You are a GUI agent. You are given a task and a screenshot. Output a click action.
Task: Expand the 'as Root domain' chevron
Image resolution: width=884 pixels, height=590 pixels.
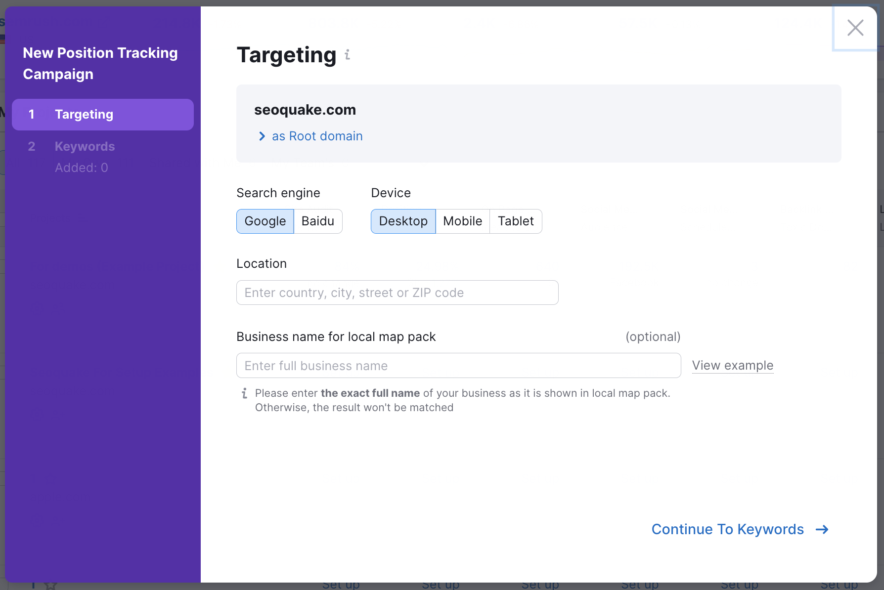coord(262,136)
